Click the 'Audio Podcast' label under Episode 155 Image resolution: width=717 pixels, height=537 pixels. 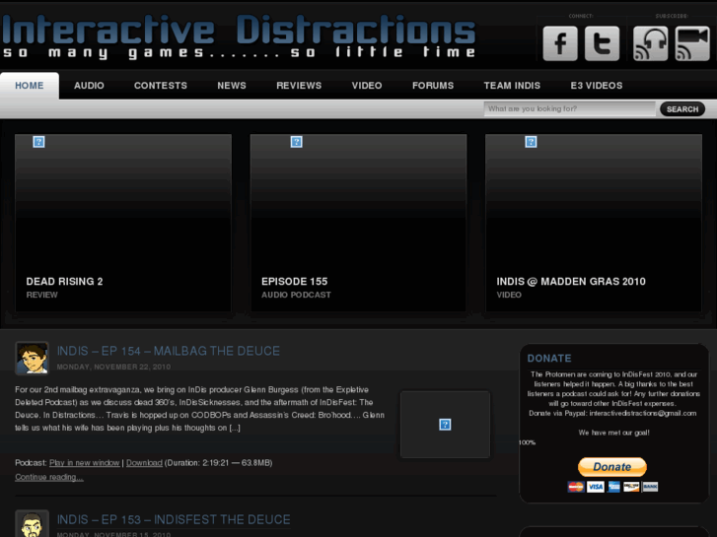click(x=296, y=295)
